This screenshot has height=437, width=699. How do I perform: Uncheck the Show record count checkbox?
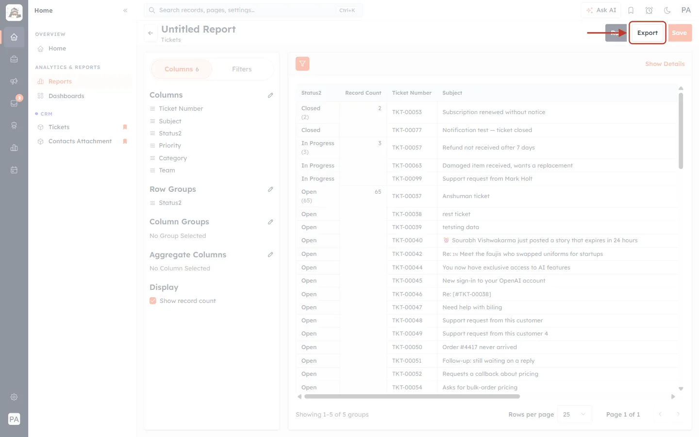tap(153, 301)
